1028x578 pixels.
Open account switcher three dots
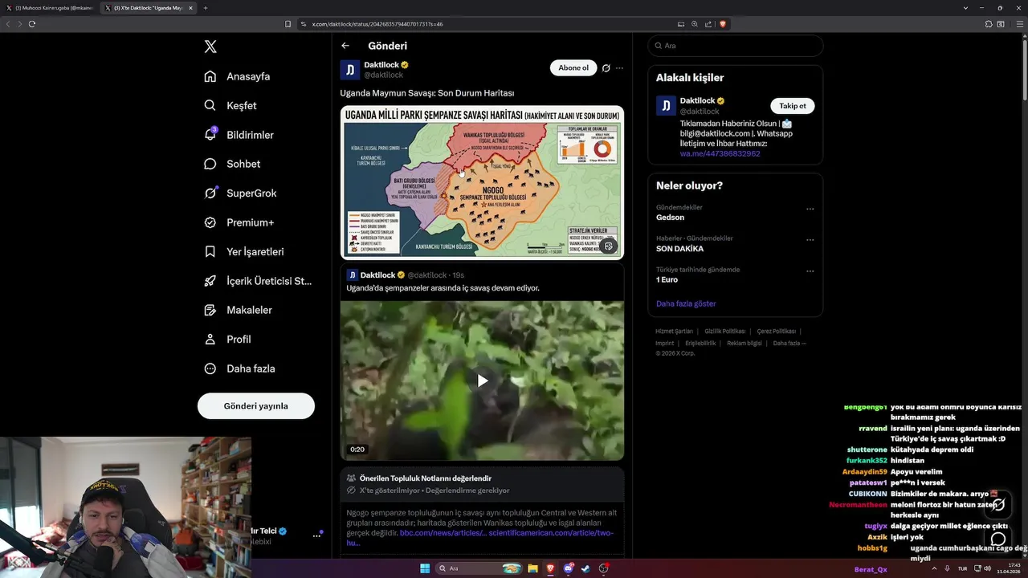pyautogui.click(x=316, y=535)
